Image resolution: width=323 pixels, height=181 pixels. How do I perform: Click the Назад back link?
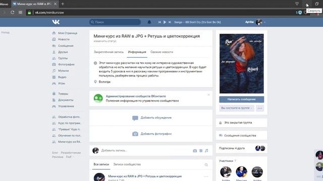click(6, 32)
